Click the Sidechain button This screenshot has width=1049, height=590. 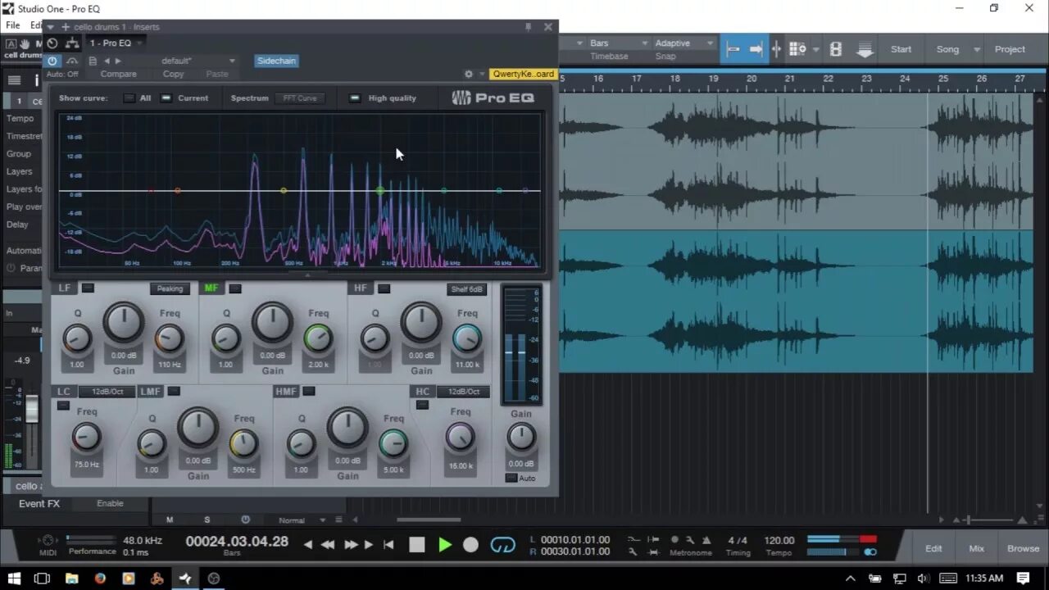pos(276,61)
